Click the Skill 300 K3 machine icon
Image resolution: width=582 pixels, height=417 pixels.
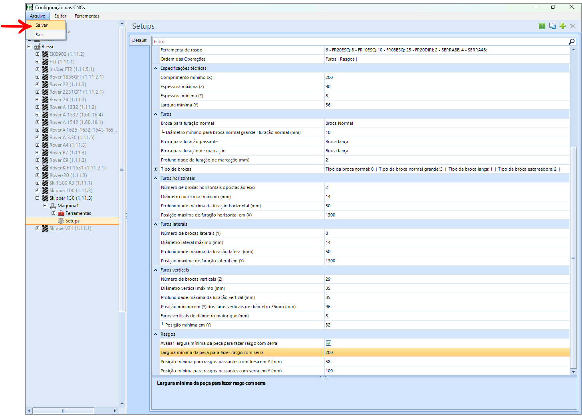pyautogui.click(x=45, y=183)
